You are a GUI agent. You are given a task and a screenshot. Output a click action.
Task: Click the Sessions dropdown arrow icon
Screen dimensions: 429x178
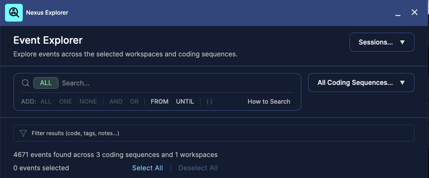pyautogui.click(x=402, y=42)
